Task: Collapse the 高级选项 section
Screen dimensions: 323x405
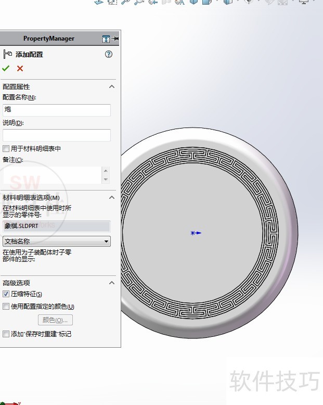Action: coord(112,283)
